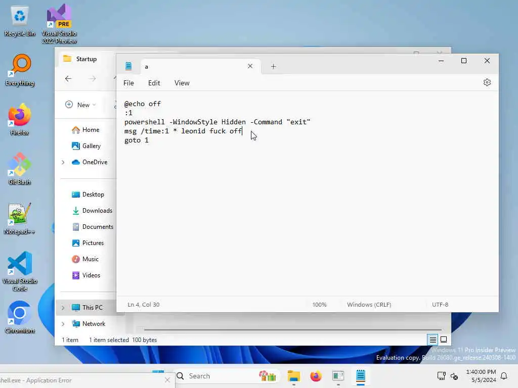This screenshot has width=518, height=388.
Task: Click UTF-8 encoding indicator
Action: pos(440,305)
